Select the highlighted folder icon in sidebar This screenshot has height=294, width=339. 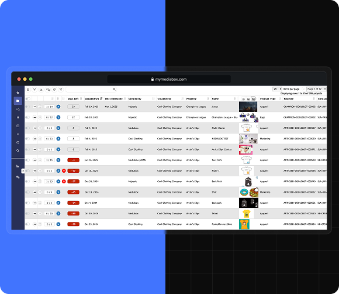[18, 101]
